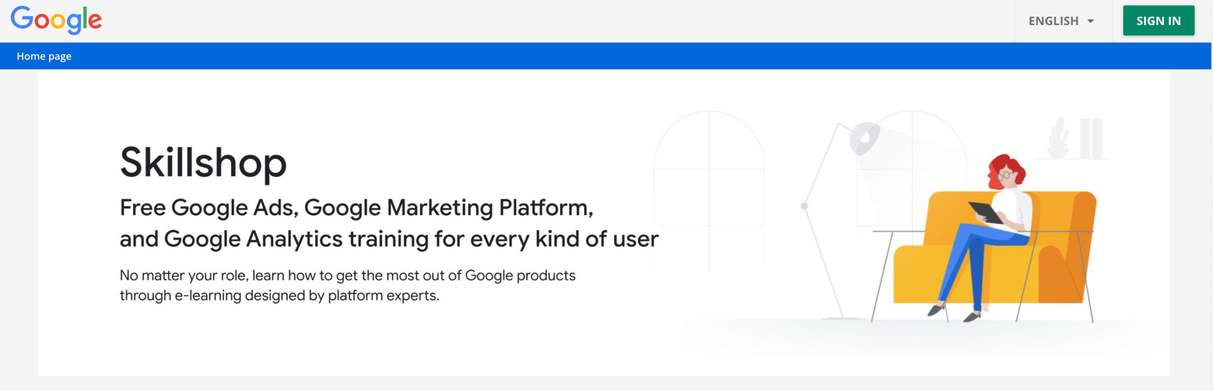Select the green SIGN IN control

(1159, 20)
